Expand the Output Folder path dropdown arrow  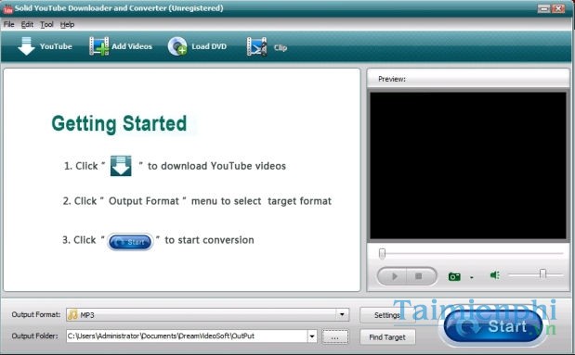click(312, 336)
